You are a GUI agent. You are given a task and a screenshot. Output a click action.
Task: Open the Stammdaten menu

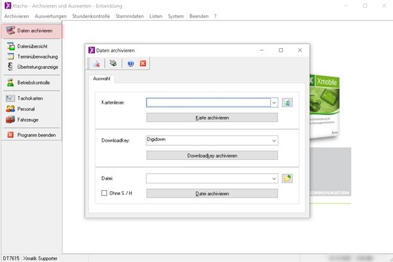[130, 16]
